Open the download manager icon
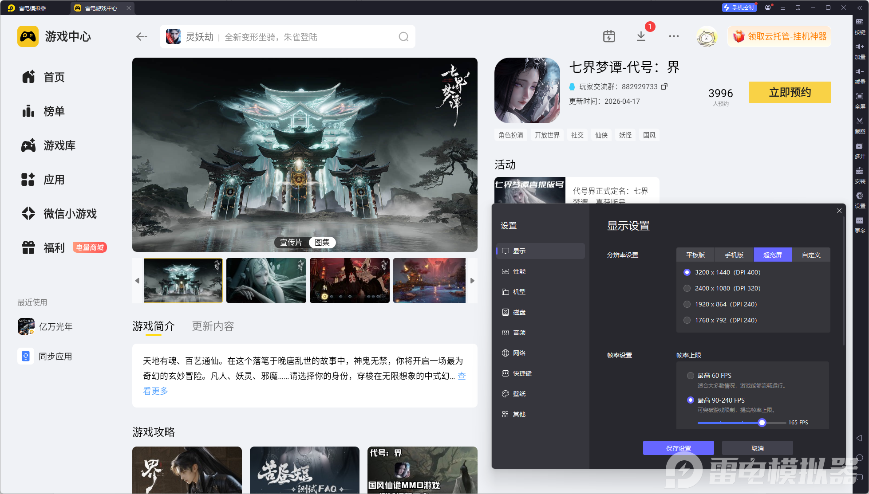Screen dimensions: 869x494 (x=641, y=36)
